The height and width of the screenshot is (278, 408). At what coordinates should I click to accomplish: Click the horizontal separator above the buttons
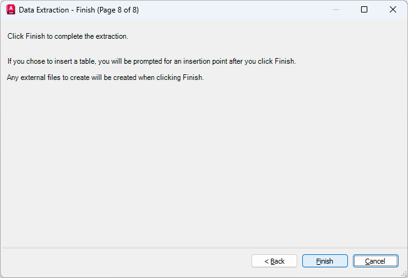[x=203, y=247]
